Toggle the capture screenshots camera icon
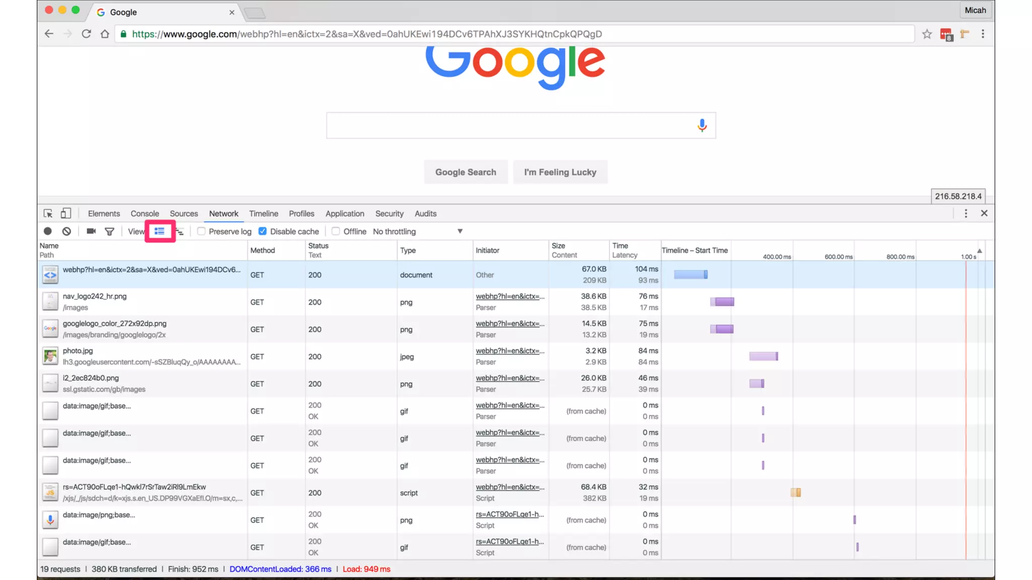 [x=91, y=231]
